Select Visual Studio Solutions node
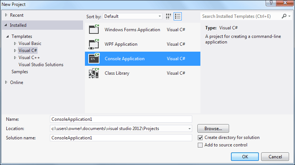Viewport: 295px width, 165px height. click(x=41, y=65)
